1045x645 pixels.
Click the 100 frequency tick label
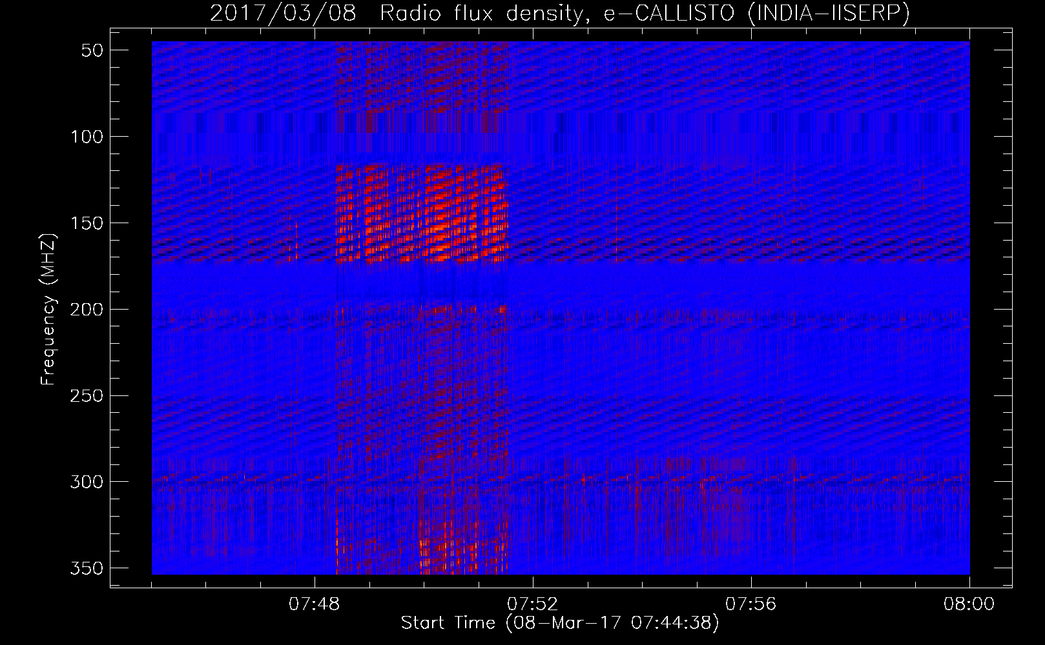(87, 137)
